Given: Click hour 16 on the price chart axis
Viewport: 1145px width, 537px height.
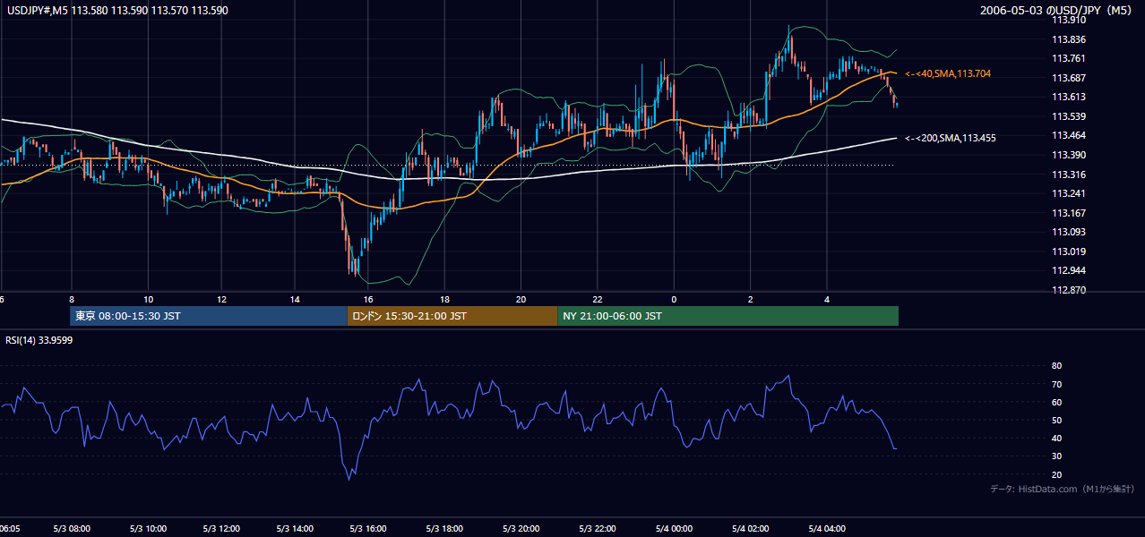Looking at the screenshot, I should [368, 299].
